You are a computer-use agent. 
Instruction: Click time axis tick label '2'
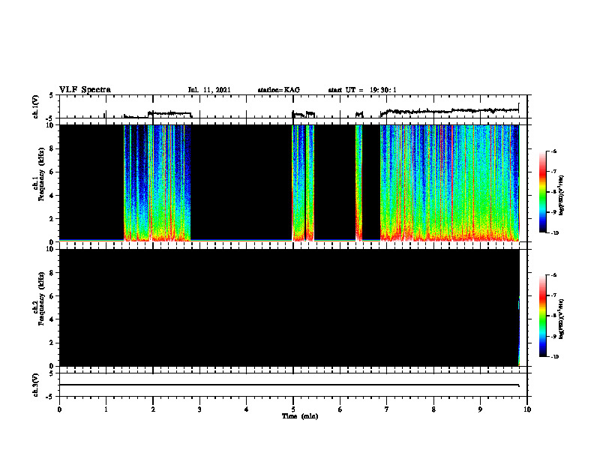(x=153, y=409)
